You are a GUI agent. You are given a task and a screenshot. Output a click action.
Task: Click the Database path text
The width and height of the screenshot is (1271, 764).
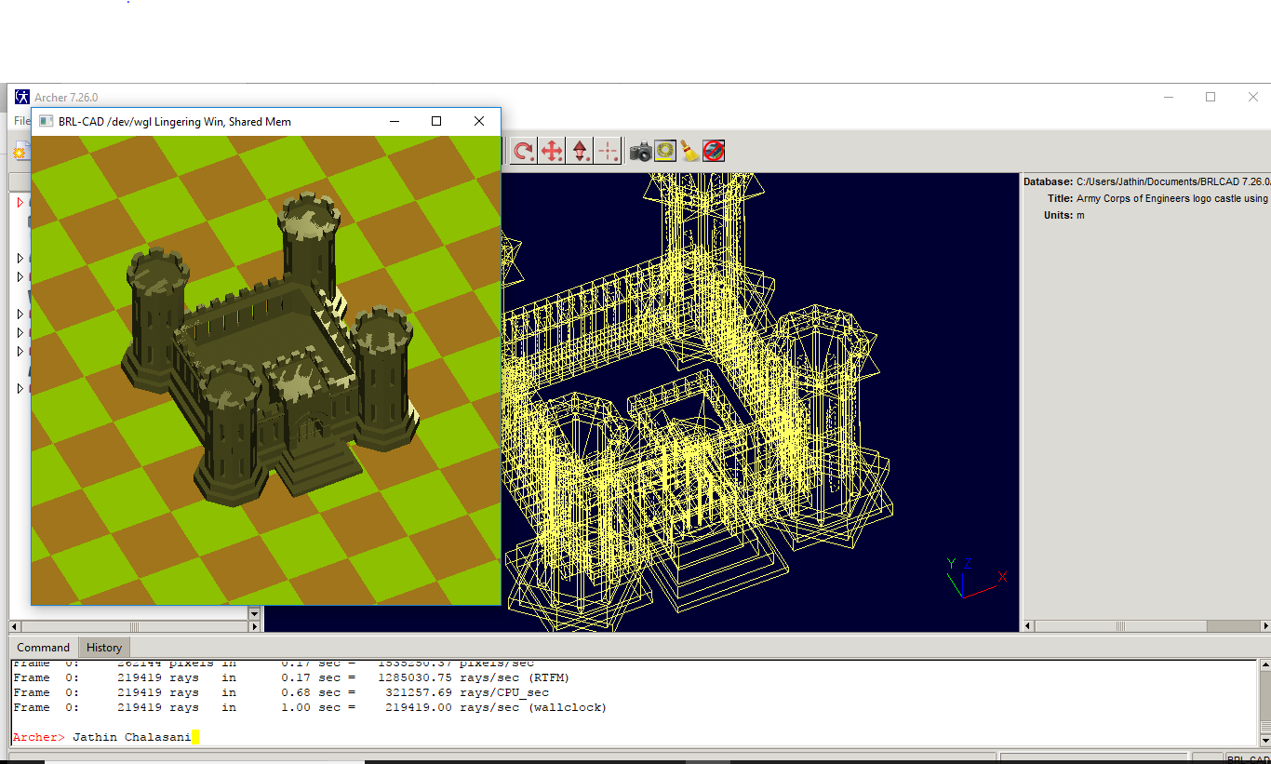1173,181
